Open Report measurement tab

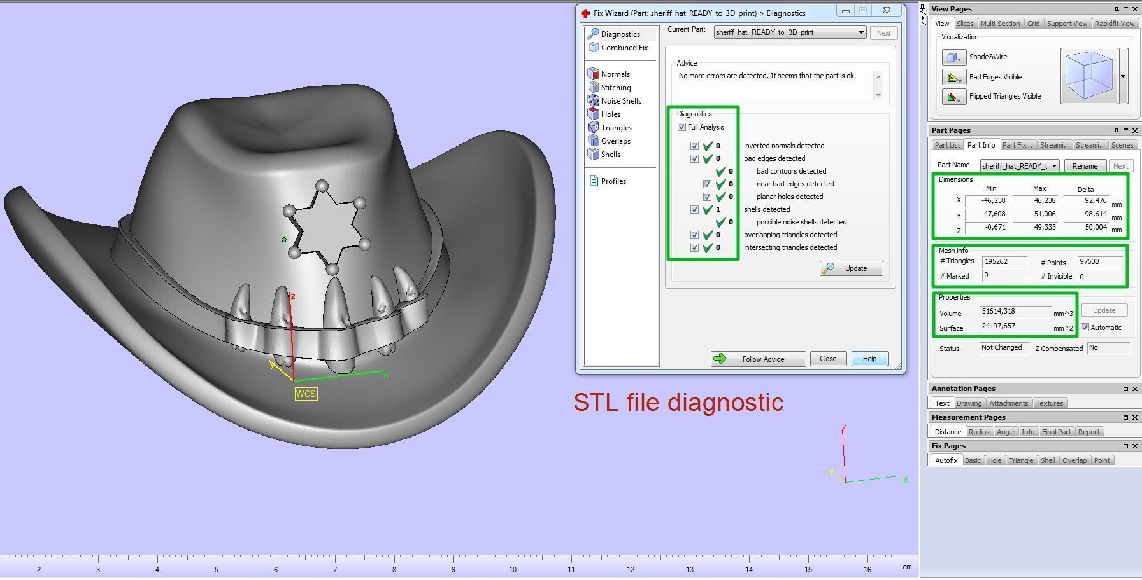(1088, 432)
